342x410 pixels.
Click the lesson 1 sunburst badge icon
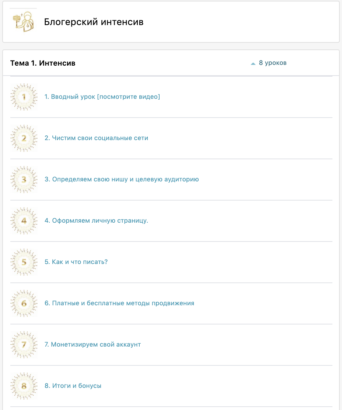coord(24,97)
